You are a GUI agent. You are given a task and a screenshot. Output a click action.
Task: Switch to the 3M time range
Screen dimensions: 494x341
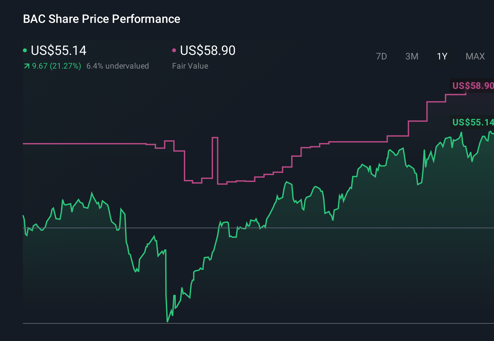coord(412,56)
